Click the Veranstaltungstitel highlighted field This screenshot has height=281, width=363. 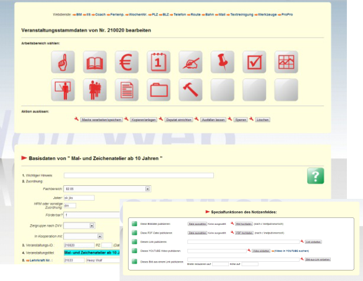click(92, 253)
